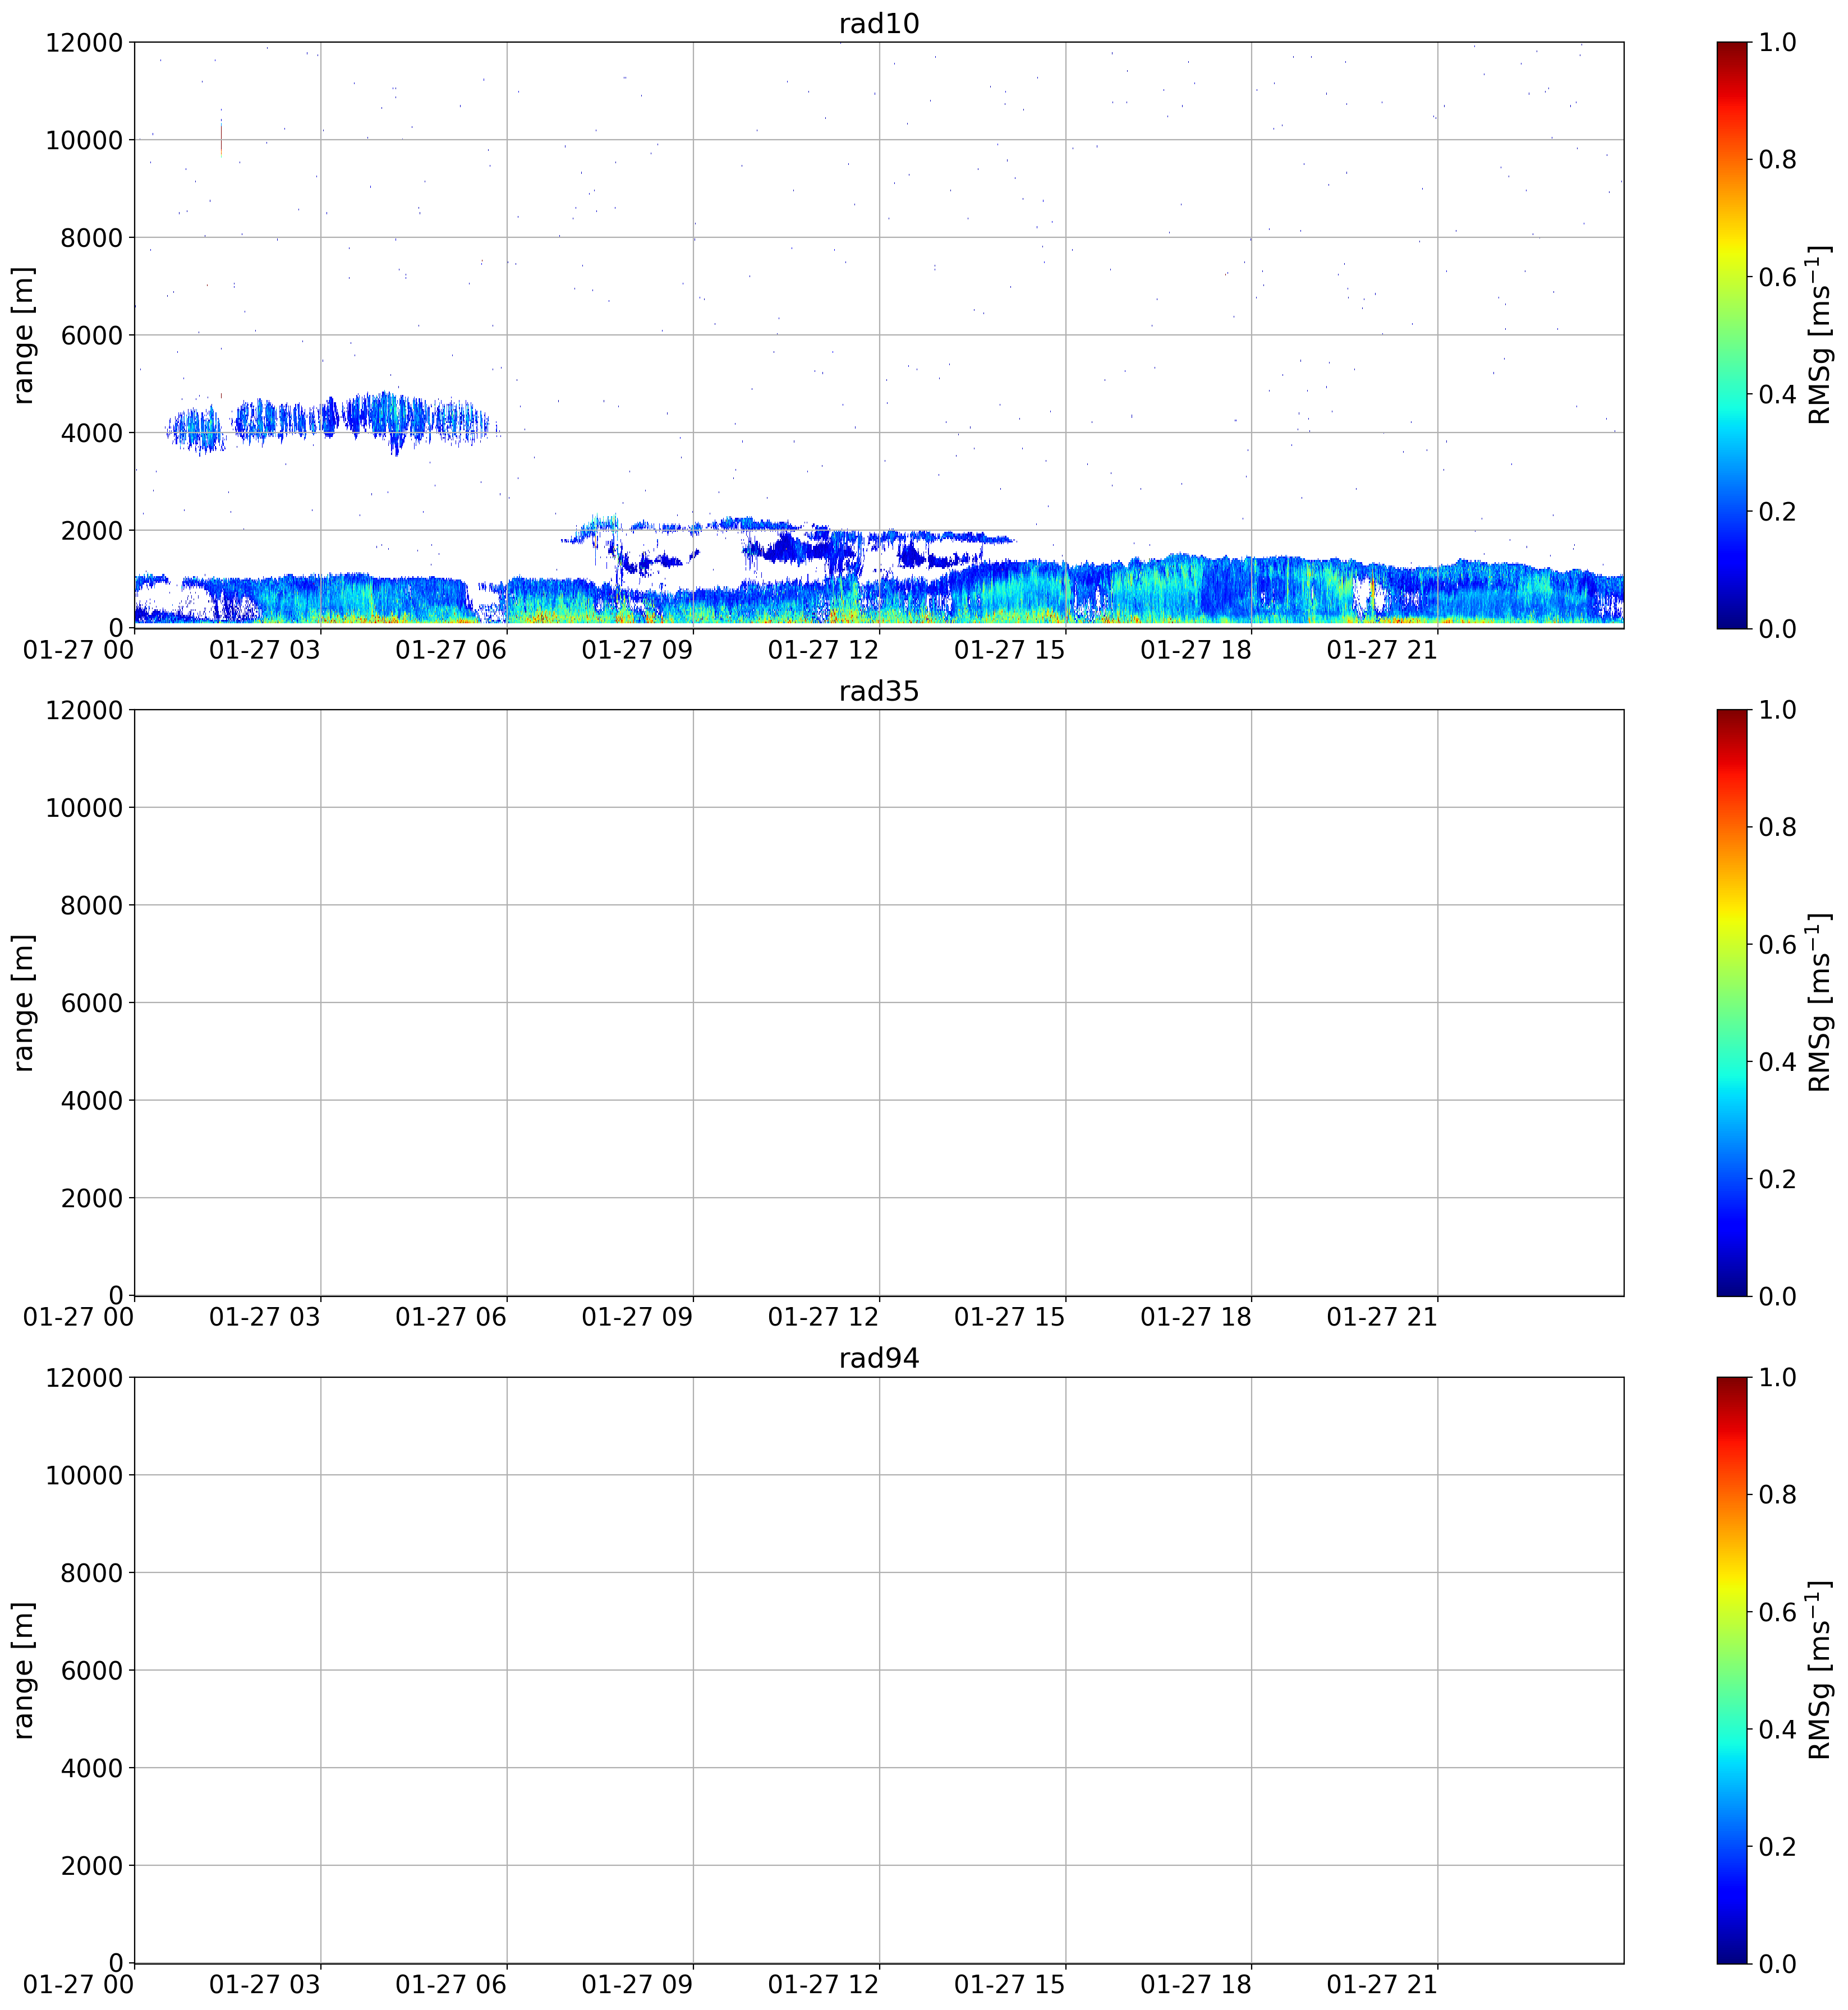Click the 6000 range tick of rad10 plot
Screen dimensions: 1848x2010
pos(92,335)
